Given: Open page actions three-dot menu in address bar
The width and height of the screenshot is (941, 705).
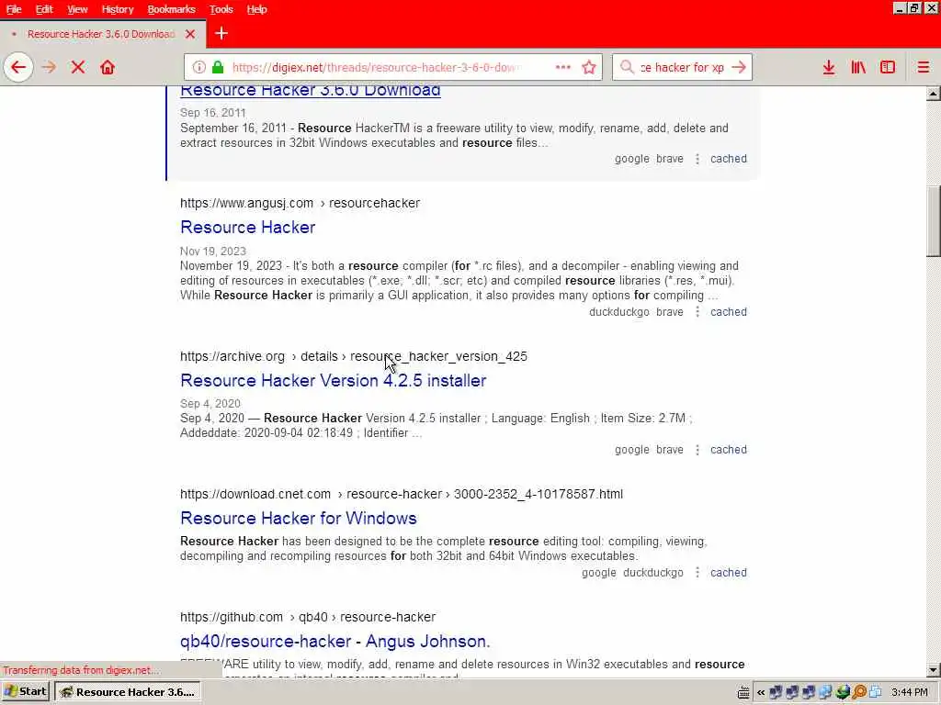Looking at the screenshot, I should click(x=563, y=67).
